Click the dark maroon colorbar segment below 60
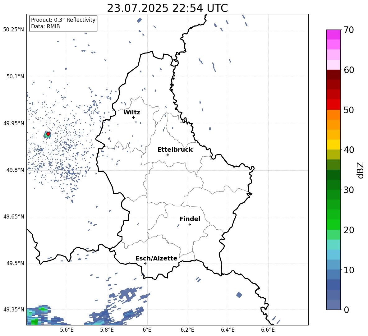 333,75
